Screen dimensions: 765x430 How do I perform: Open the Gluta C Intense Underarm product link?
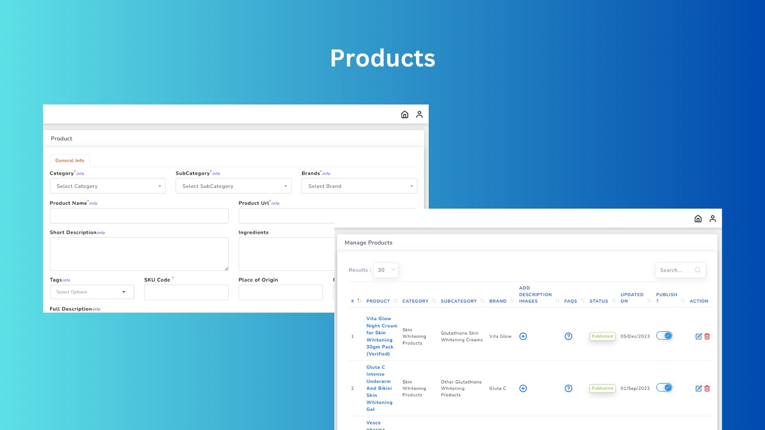(379, 388)
